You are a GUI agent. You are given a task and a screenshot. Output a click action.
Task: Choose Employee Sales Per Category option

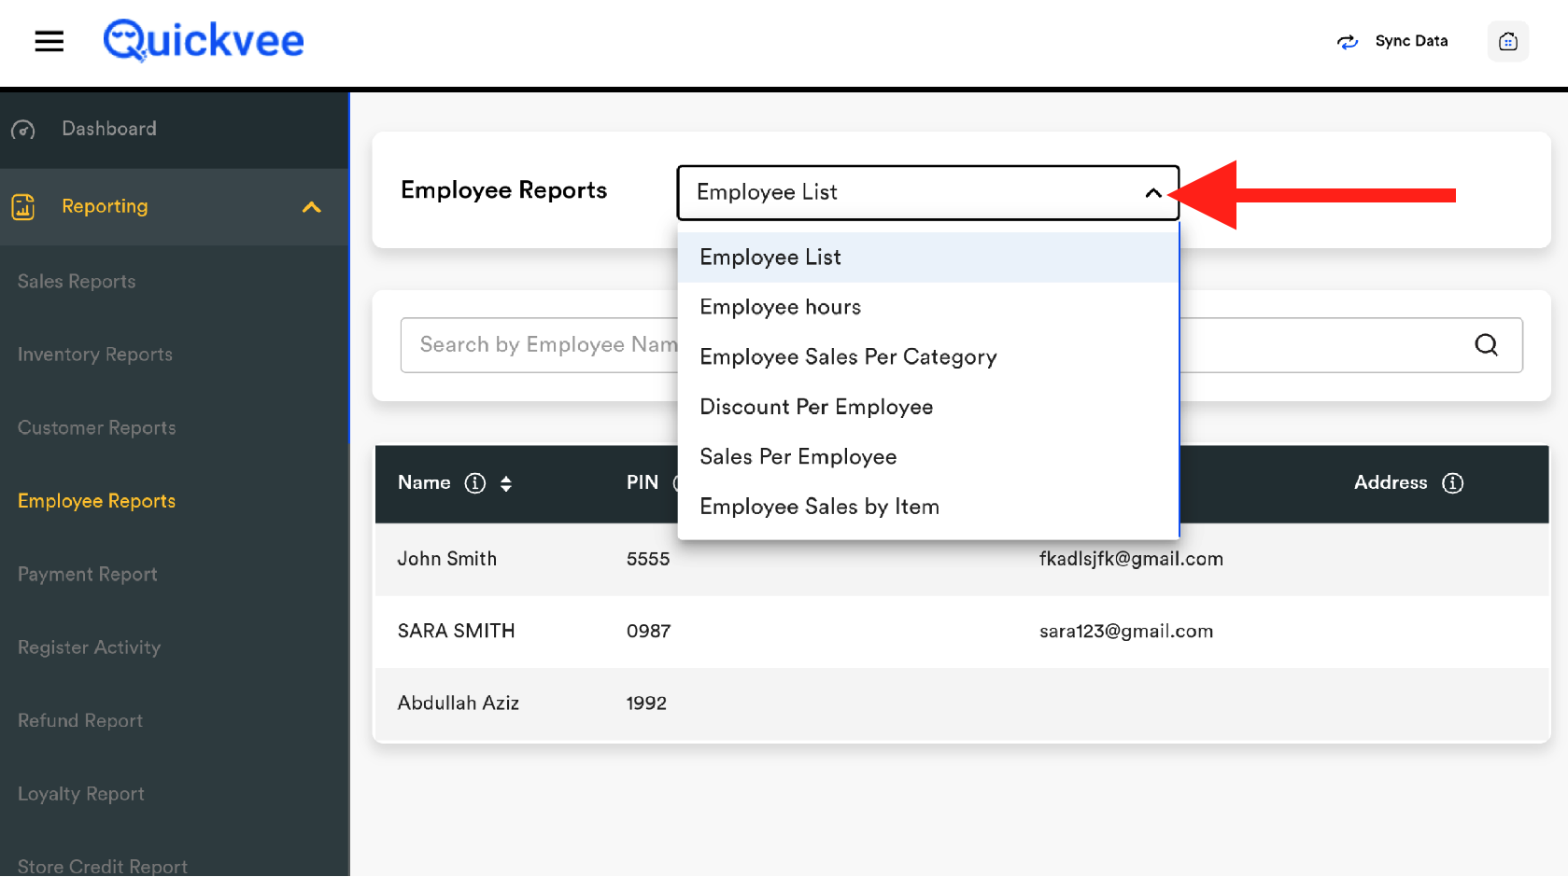(847, 357)
